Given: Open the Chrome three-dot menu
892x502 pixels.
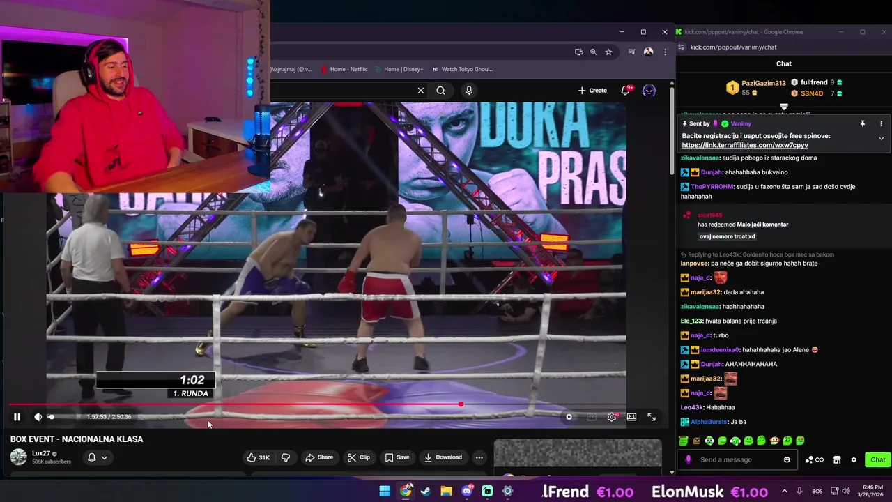Looking at the screenshot, I should (x=665, y=52).
